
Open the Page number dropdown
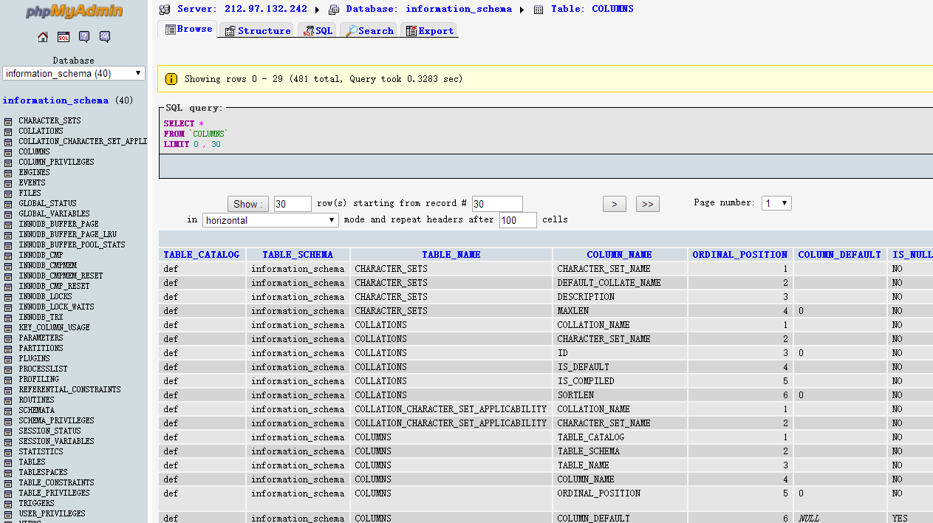[776, 203]
